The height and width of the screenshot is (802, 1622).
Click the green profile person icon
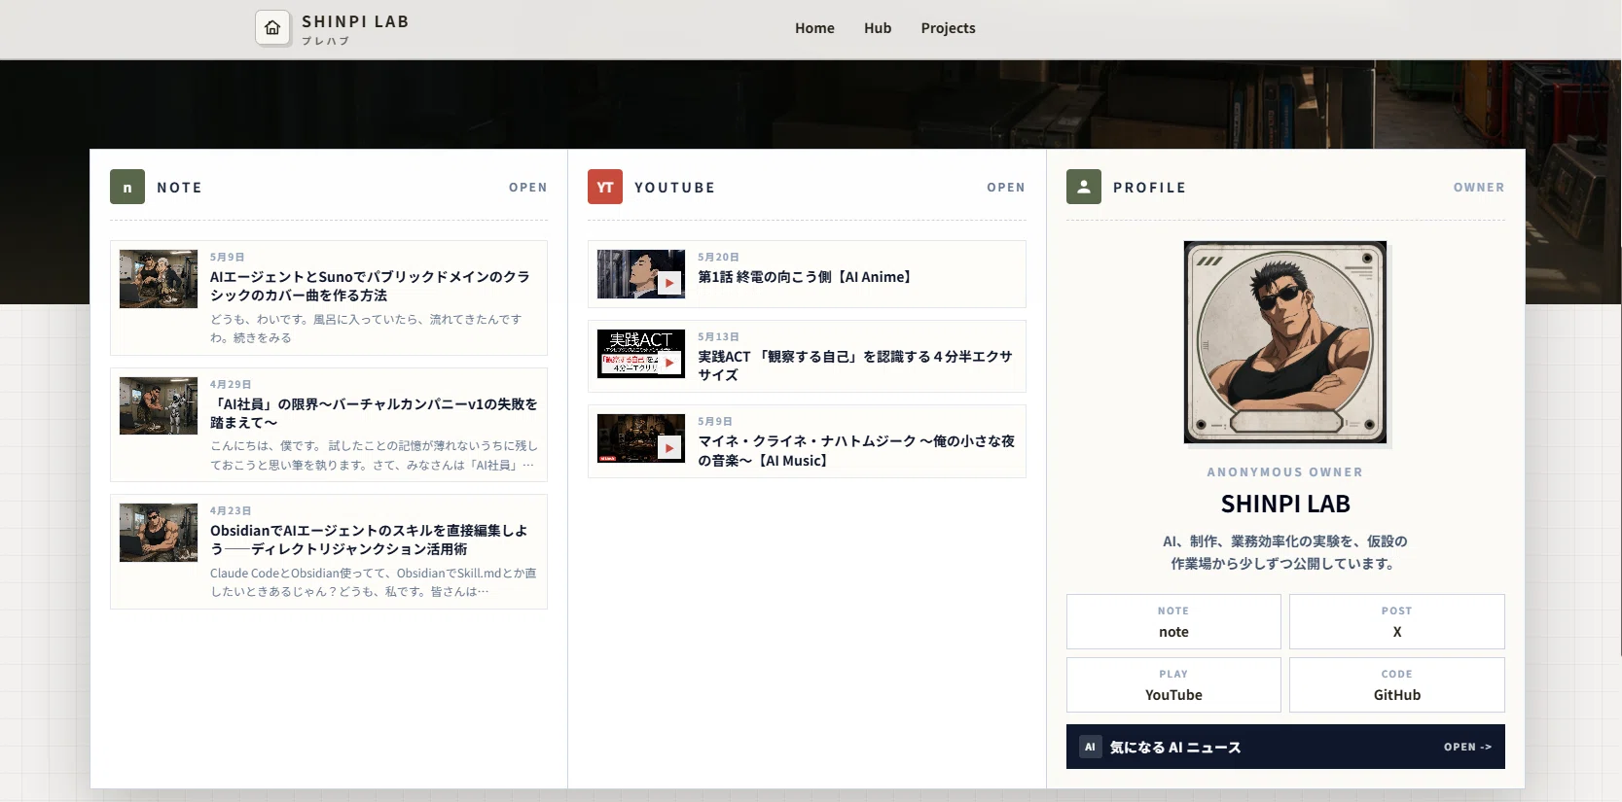click(x=1084, y=187)
